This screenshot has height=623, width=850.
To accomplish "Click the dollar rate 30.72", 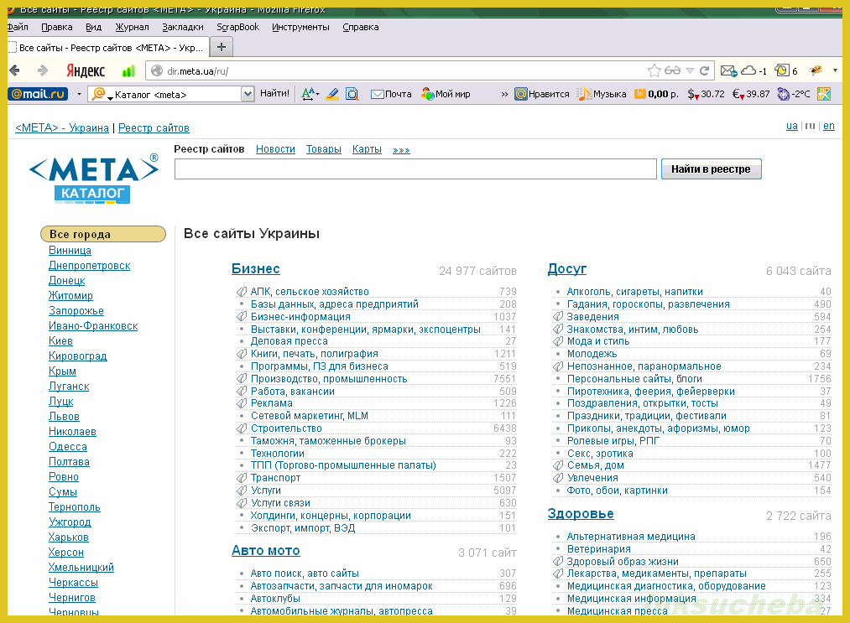I will pyautogui.click(x=706, y=94).
